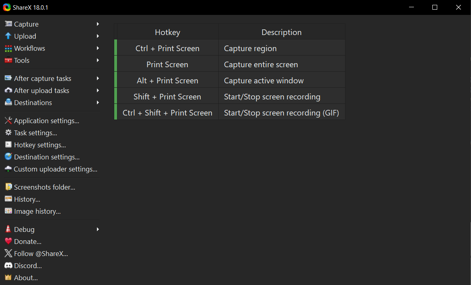Open the Screenshots folder
The height and width of the screenshot is (285, 471).
(x=44, y=187)
